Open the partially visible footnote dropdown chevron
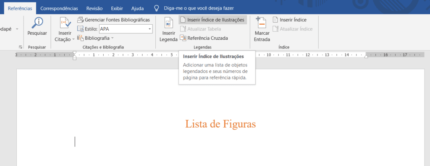 pos(17,29)
